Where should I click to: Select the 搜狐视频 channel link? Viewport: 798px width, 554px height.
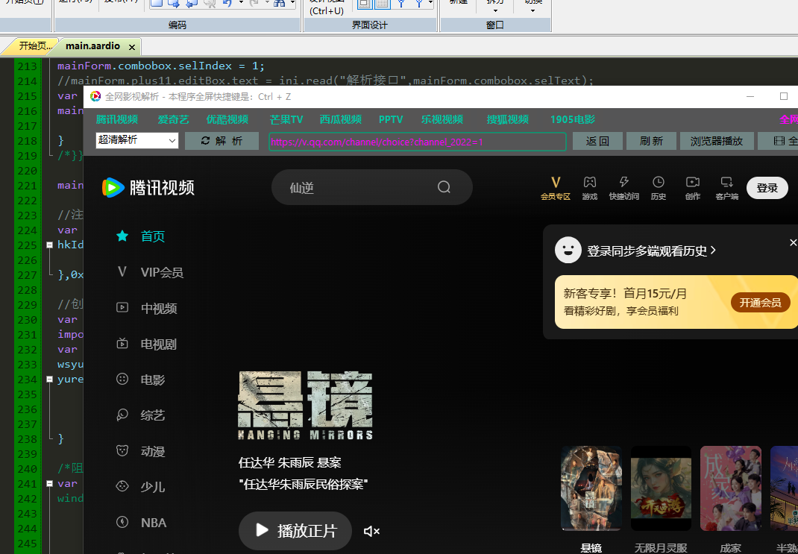click(507, 119)
